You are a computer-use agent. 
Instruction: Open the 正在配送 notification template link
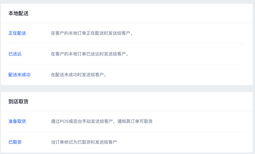pos(17,33)
